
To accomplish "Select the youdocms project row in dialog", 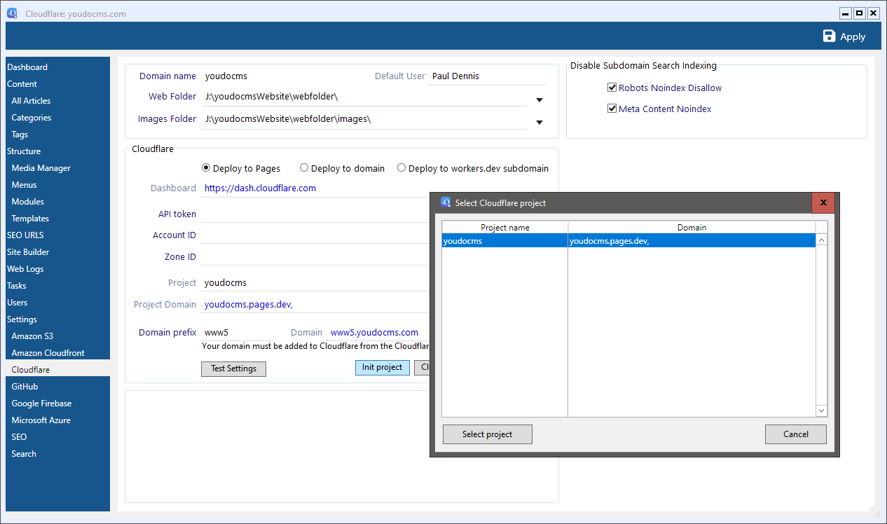I will pos(628,241).
